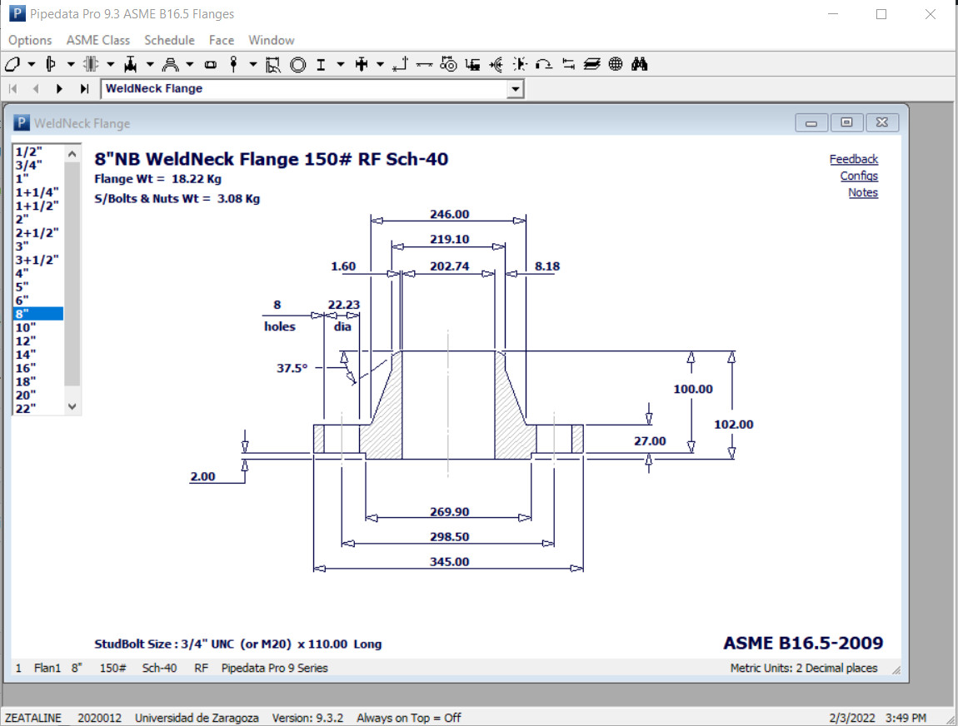The width and height of the screenshot is (958, 726).
Task: Go to the next record arrow
Action: click(59, 88)
